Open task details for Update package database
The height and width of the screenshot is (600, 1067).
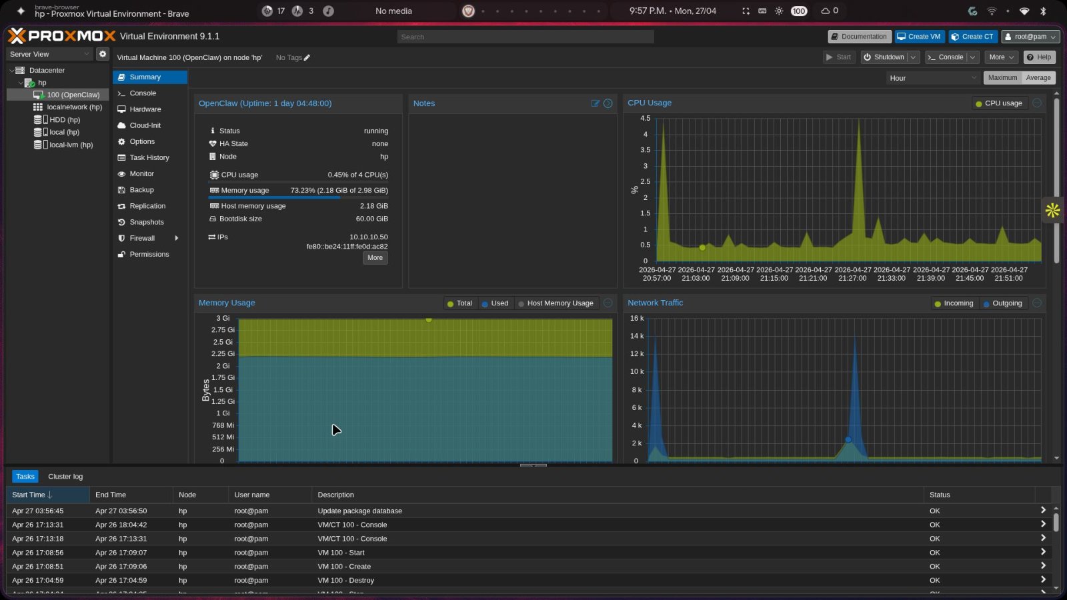pyautogui.click(x=1043, y=511)
